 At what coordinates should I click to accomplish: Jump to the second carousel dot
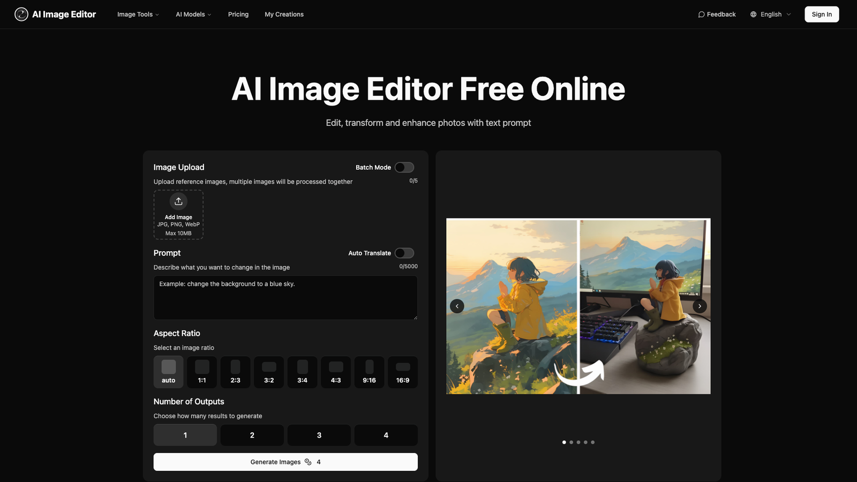(x=572, y=442)
